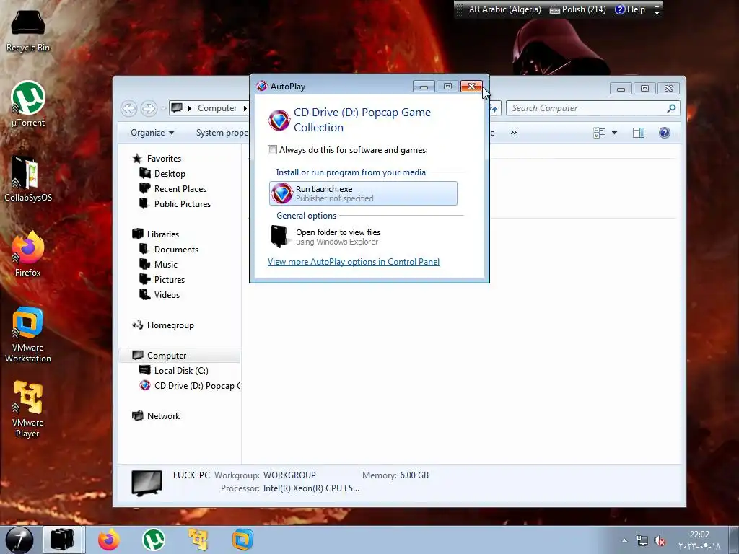Open VMware Player desktop shortcut
This screenshot has width=739, height=554.
(28, 409)
